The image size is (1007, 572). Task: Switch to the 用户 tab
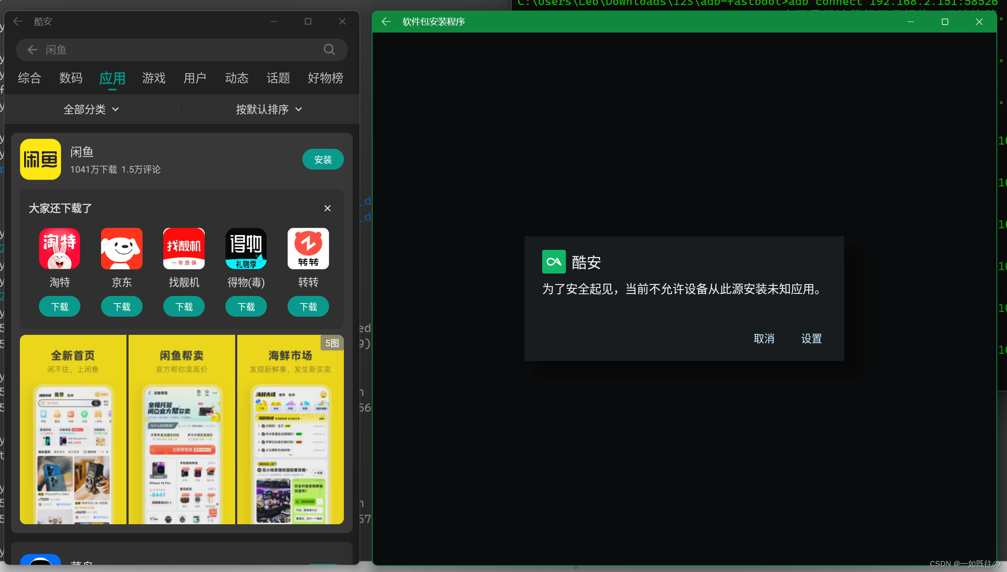195,78
